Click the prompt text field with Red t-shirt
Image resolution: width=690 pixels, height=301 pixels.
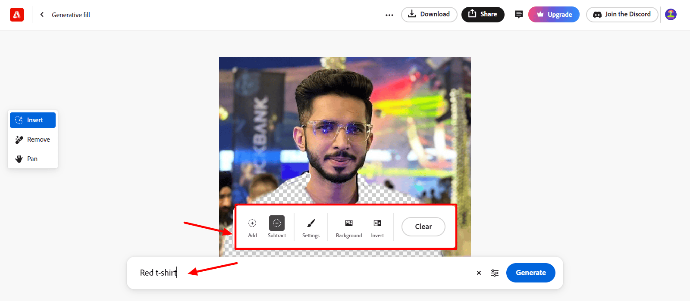pyautogui.click(x=302, y=273)
